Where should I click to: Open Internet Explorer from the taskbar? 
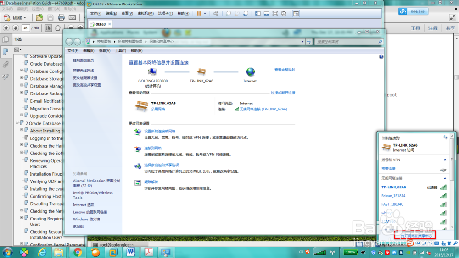coord(42,252)
